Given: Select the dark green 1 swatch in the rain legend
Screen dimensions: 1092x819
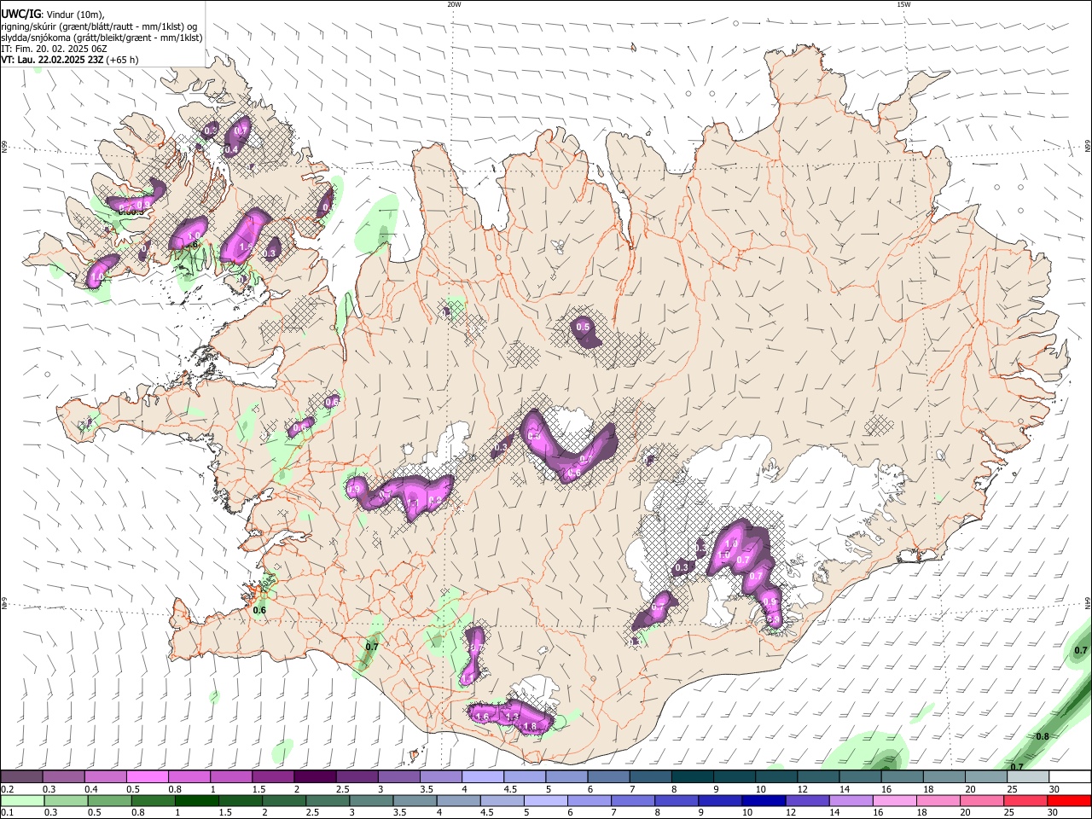Looking at the screenshot, I should click(x=196, y=800).
